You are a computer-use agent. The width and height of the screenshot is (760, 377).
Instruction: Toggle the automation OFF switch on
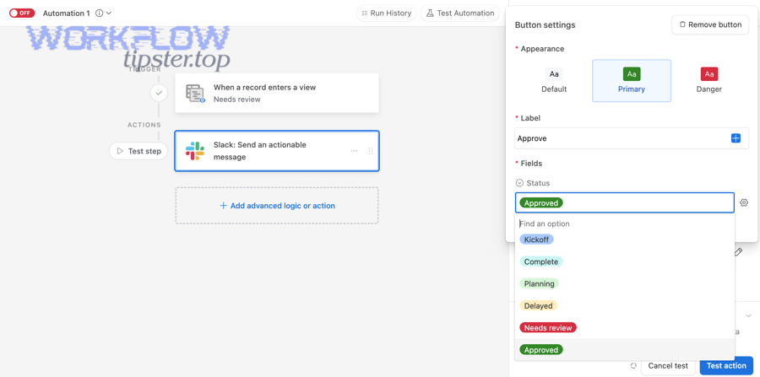click(x=22, y=13)
